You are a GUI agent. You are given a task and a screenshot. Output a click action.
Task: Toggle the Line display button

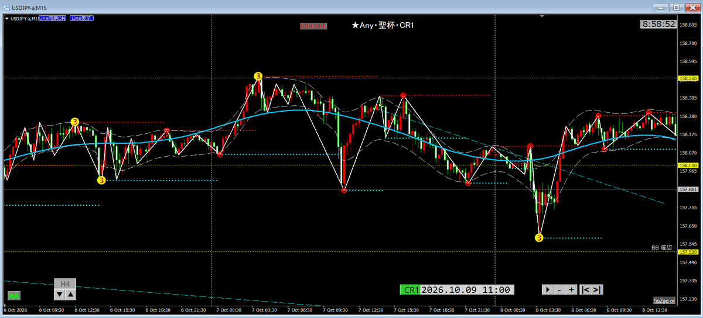(81, 18)
